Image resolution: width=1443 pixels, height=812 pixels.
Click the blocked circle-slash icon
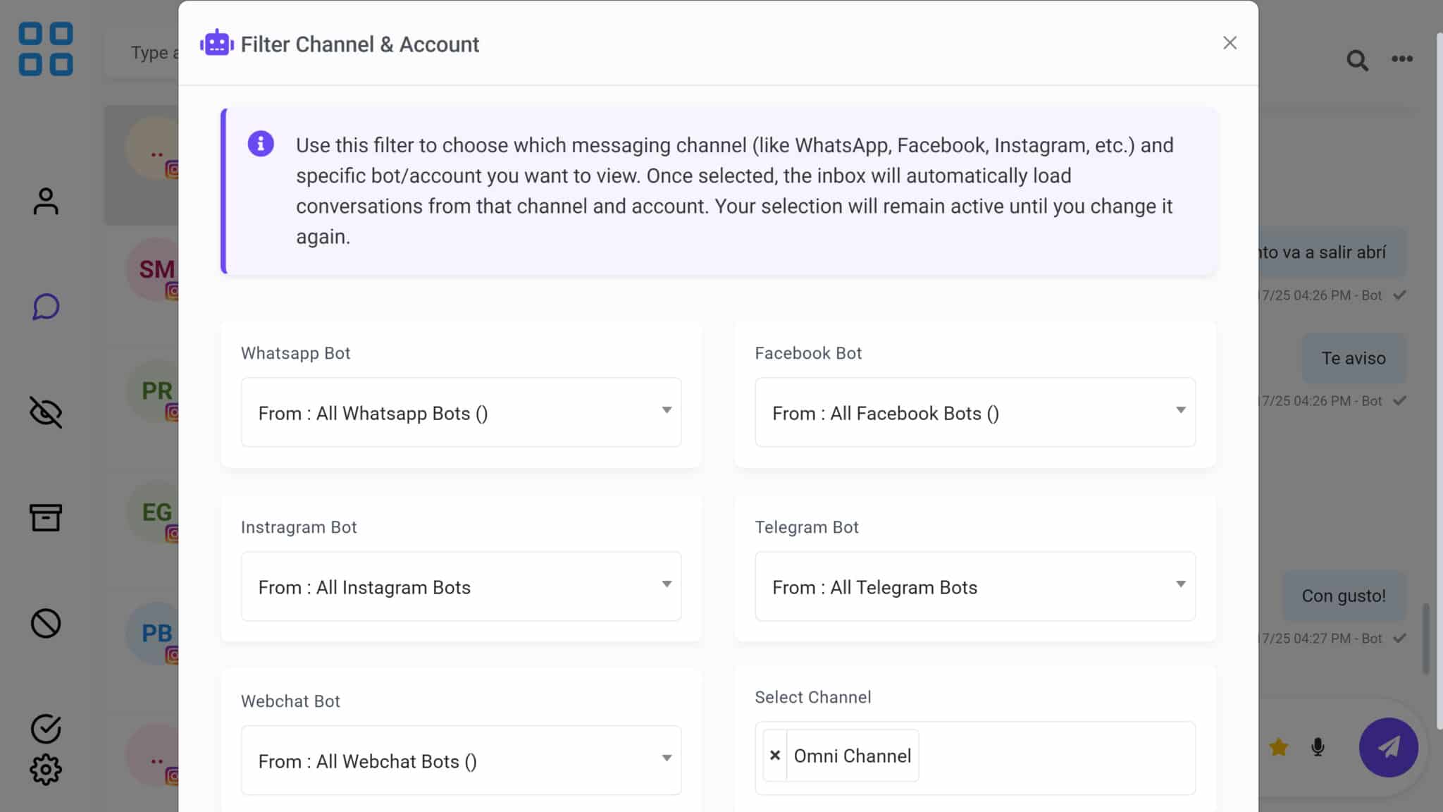click(46, 623)
